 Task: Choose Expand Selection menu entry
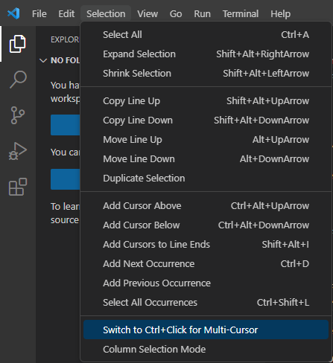pos(206,54)
